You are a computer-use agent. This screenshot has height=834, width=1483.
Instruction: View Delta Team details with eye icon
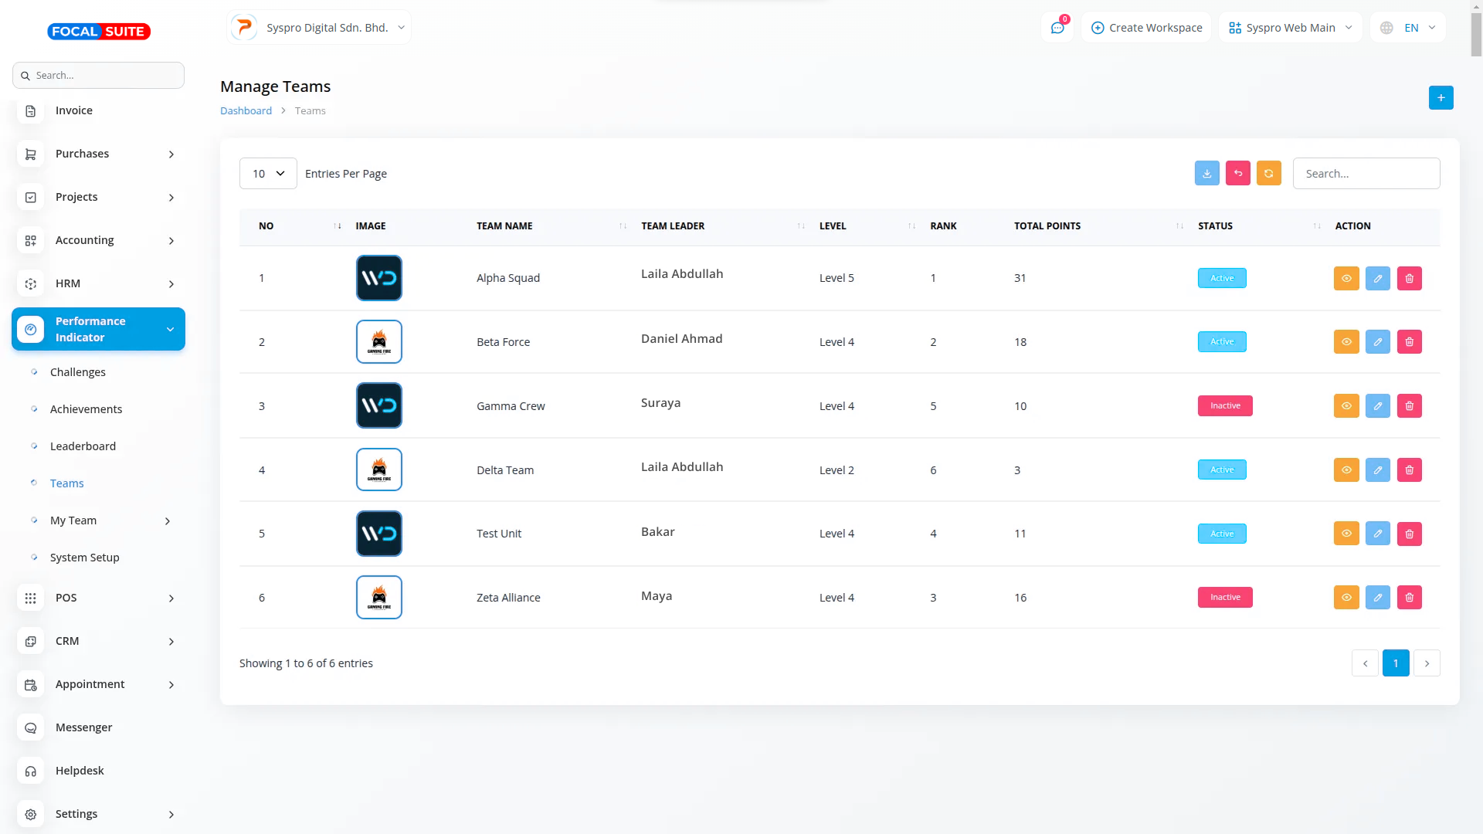pos(1346,470)
